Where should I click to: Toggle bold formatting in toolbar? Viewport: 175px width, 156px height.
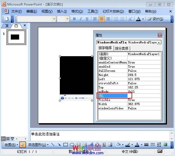(74, 19)
